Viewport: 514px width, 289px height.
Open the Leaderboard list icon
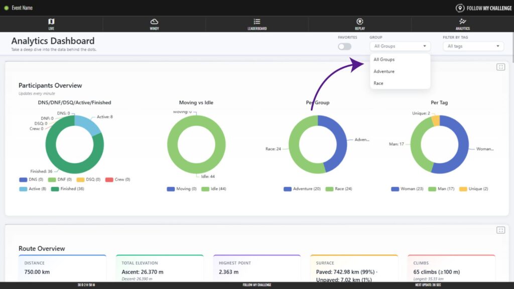[x=257, y=22]
